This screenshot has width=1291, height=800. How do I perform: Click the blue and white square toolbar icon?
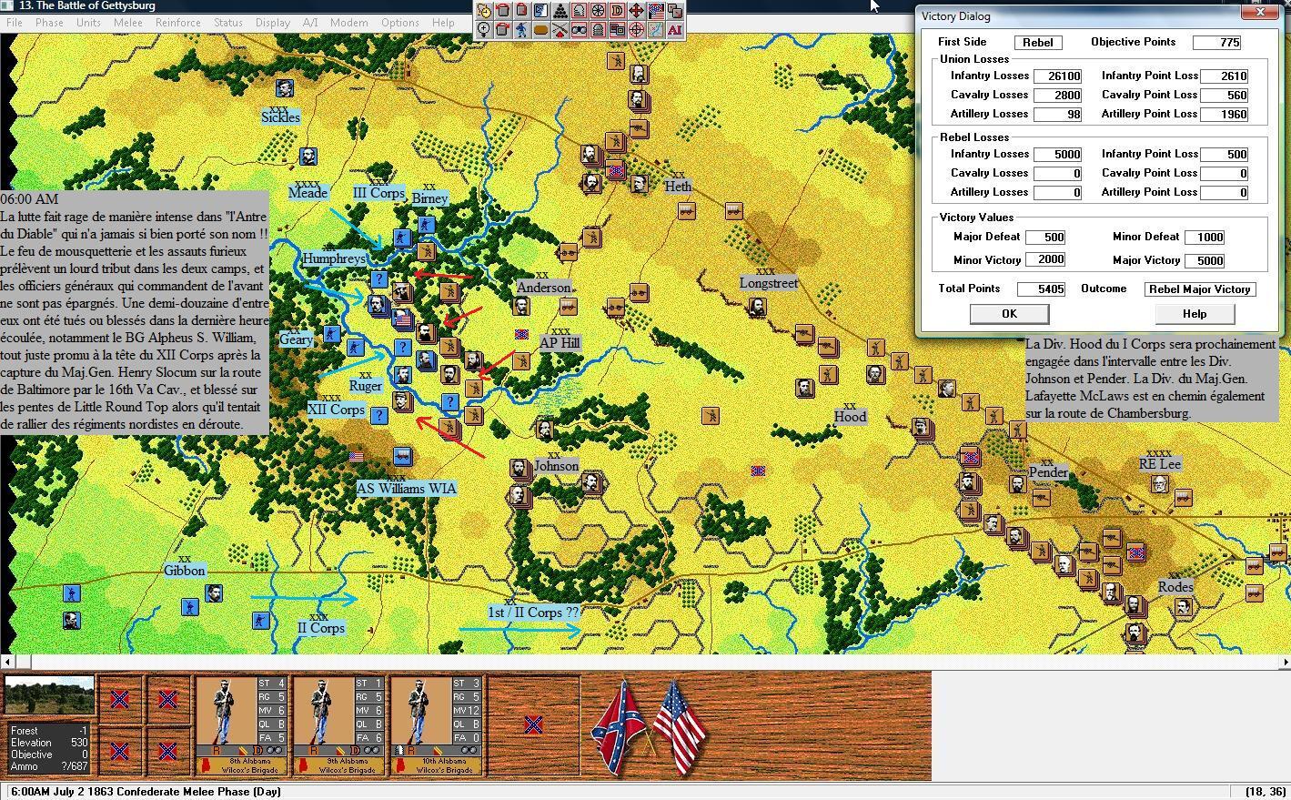click(x=540, y=11)
